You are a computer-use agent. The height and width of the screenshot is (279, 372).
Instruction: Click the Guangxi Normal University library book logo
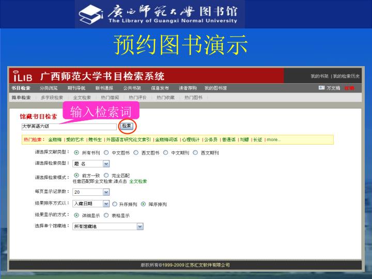tap(91, 14)
